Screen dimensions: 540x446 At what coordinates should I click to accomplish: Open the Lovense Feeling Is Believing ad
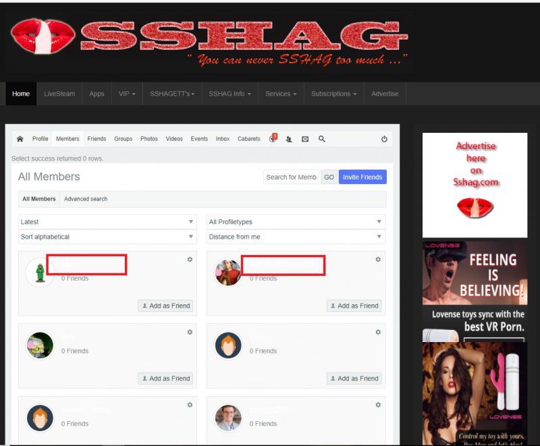pos(475,291)
